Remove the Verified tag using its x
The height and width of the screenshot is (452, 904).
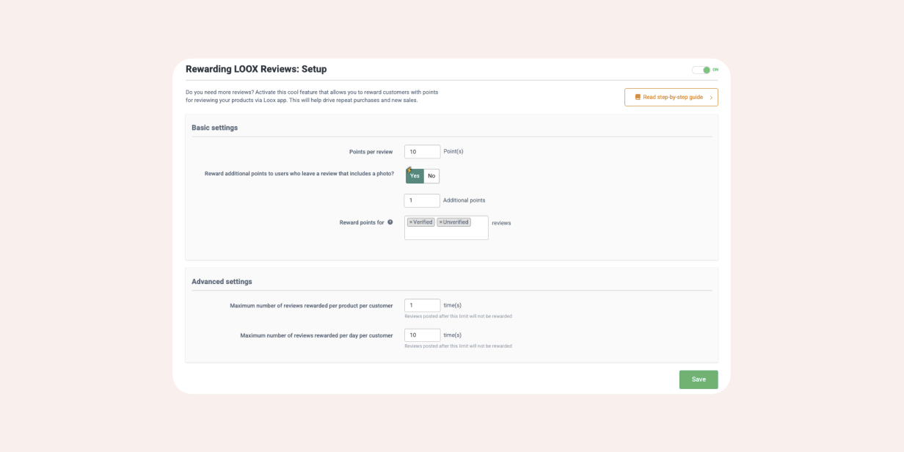click(411, 222)
